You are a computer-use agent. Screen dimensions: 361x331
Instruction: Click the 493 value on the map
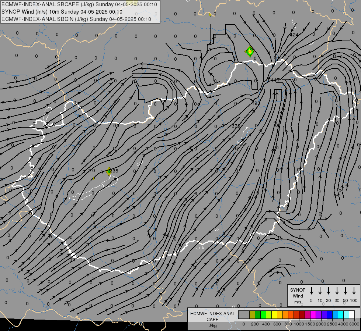[x=256, y=103]
